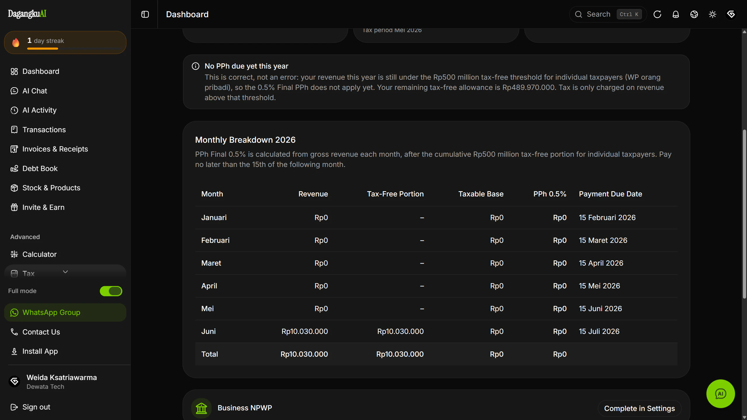
Task: Click the Juni month row label
Action: pos(208,332)
